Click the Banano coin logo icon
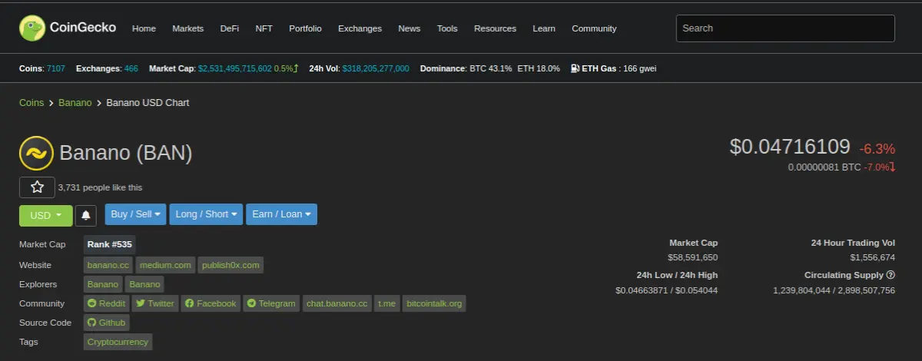Screen dimensions: 922x361 (x=36, y=153)
